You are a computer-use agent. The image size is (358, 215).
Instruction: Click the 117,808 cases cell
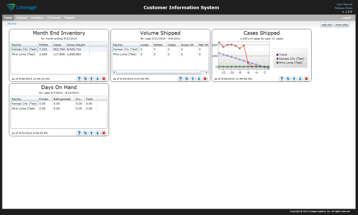coord(59,54)
